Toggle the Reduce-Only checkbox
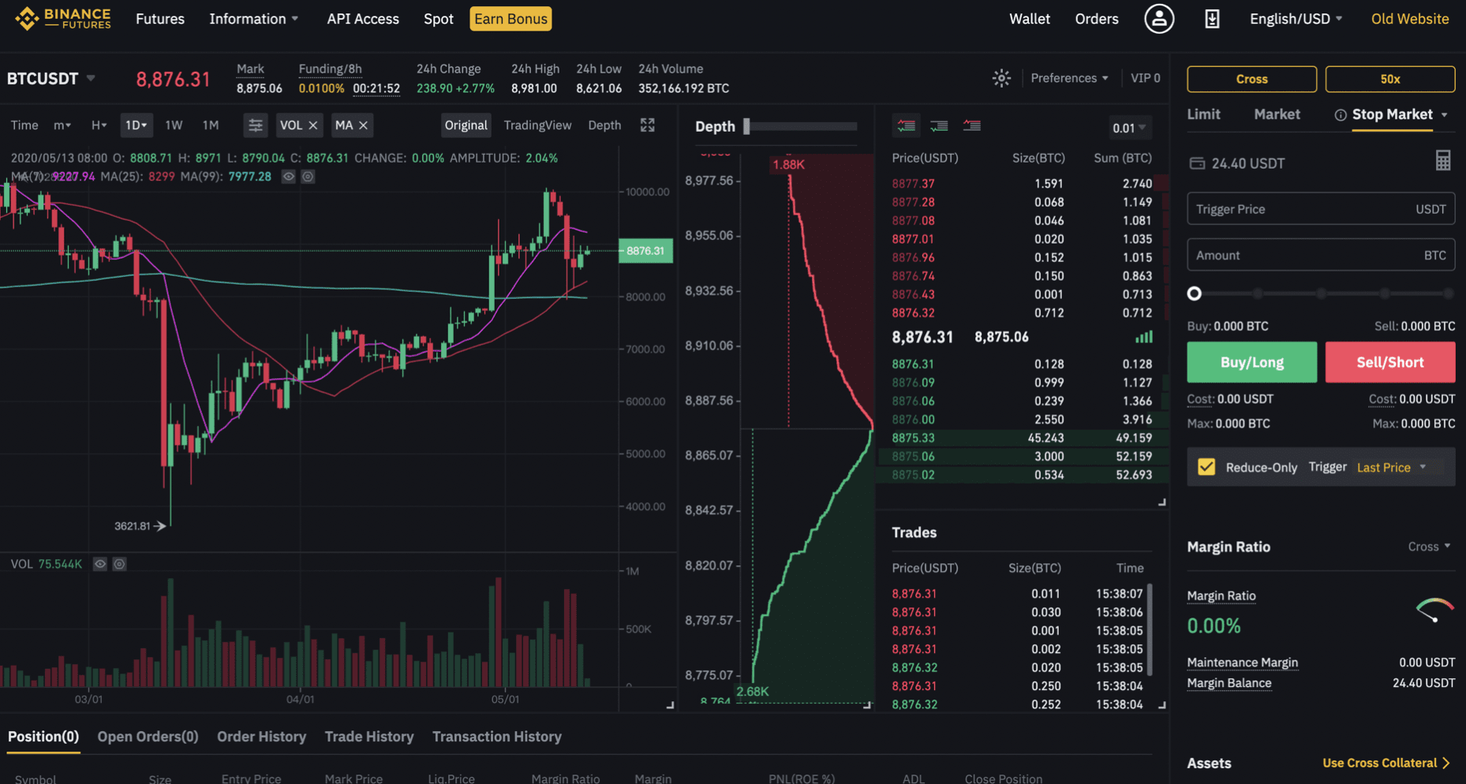Image resolution: width=1466 pixels, height=784 pixels. point(1206,467)
